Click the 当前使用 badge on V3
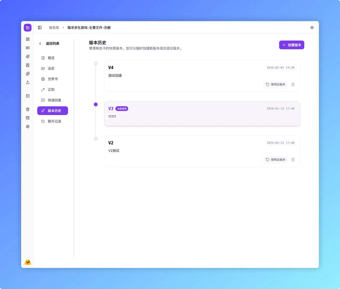 point(122,109)
